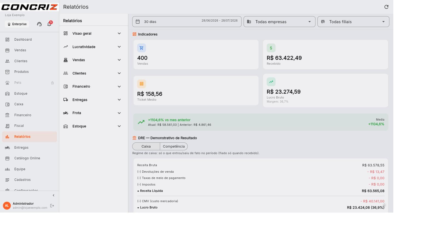The width and height of the screenshot is (437, 236).
Task: Click the Dashboard grid icon in the sidebar
Action: [x=7, y=40]
